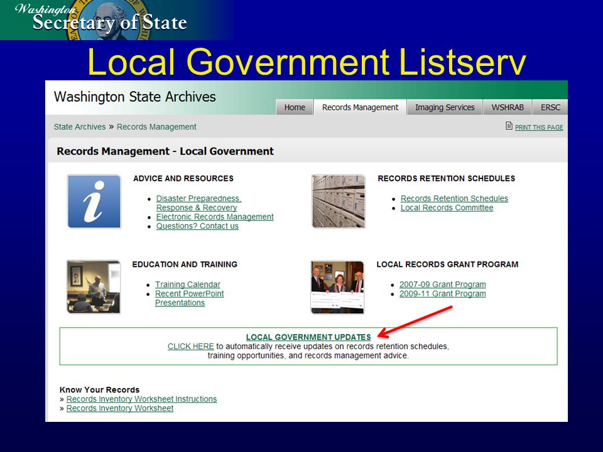Open Records Inventory Worksheet Instructions link
603x452 pixels.
click(141, 399)
